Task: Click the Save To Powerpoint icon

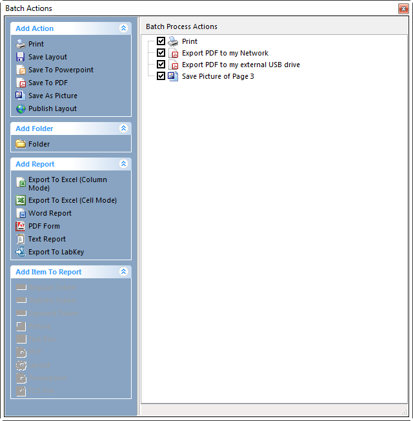Action: pyautogui.click(x=21, y=70)
